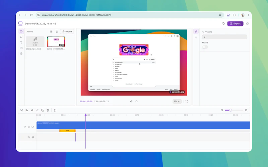Open the Assets folder tab in sidebar
This screenshot has width=268, height=167.
coord(21,31)
